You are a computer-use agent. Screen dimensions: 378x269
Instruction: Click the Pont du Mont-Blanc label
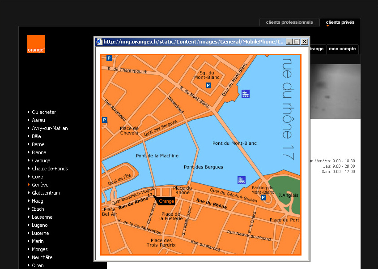pos(234,143)
